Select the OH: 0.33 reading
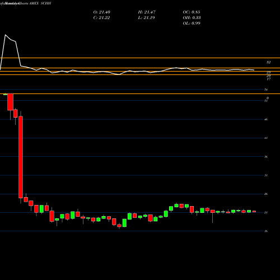 tap(192, 18)
